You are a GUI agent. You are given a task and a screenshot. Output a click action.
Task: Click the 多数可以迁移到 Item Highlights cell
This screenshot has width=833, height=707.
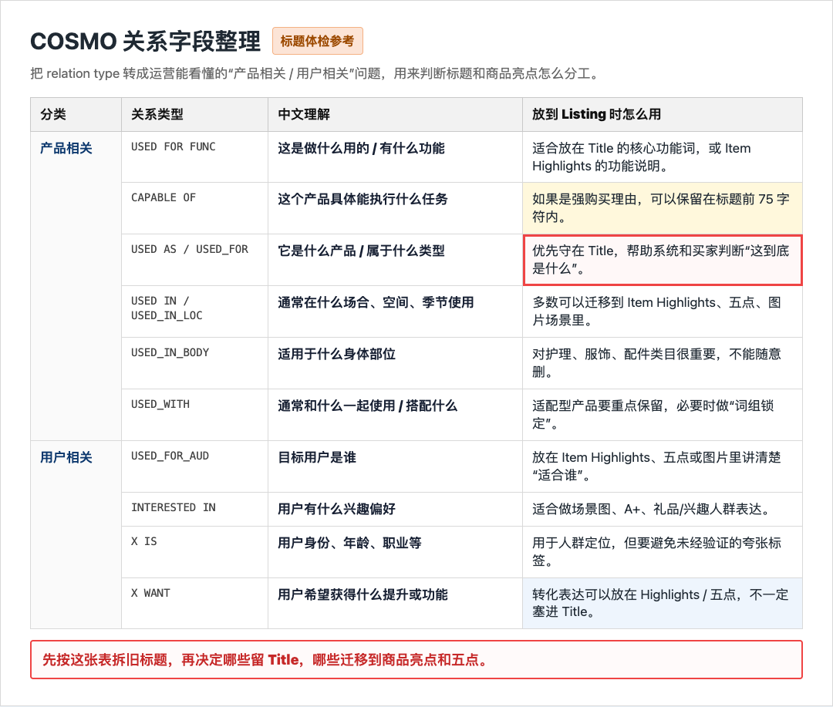point(663,311)
